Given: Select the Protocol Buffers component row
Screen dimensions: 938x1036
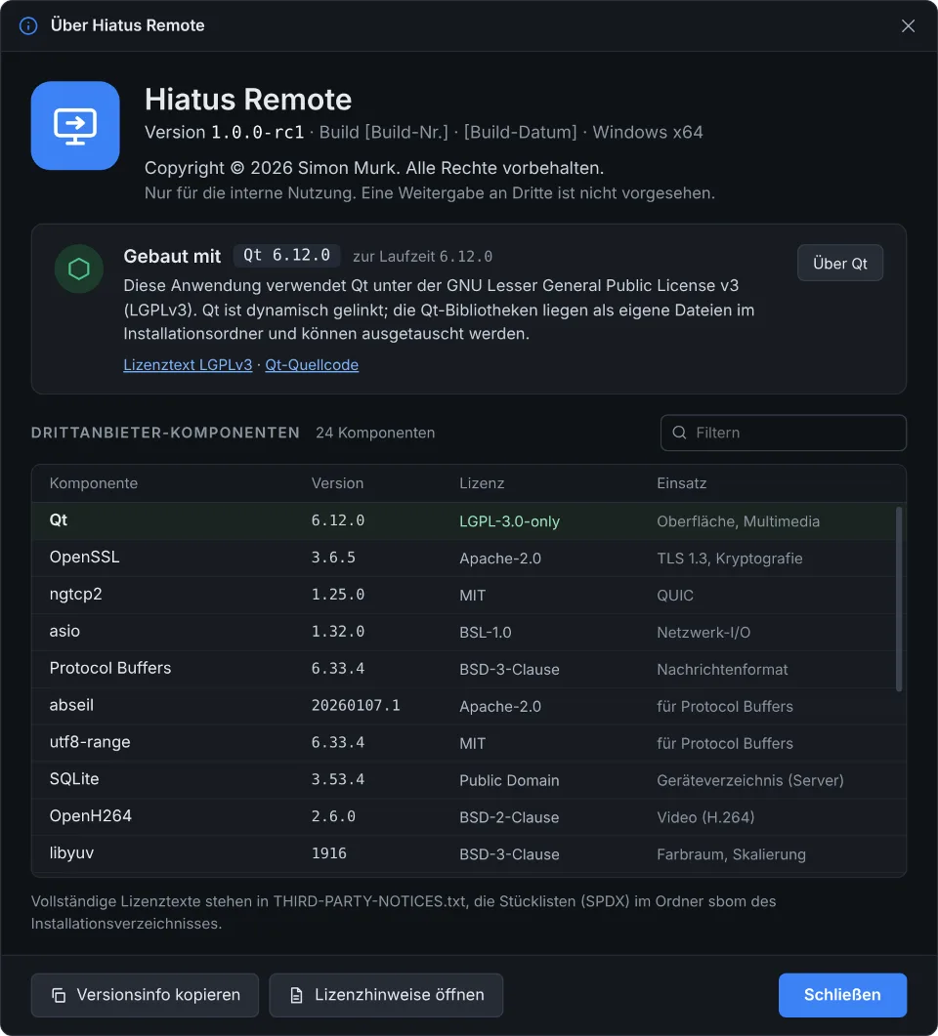Looking at the screenshot, I should click(x=469, y=669).
